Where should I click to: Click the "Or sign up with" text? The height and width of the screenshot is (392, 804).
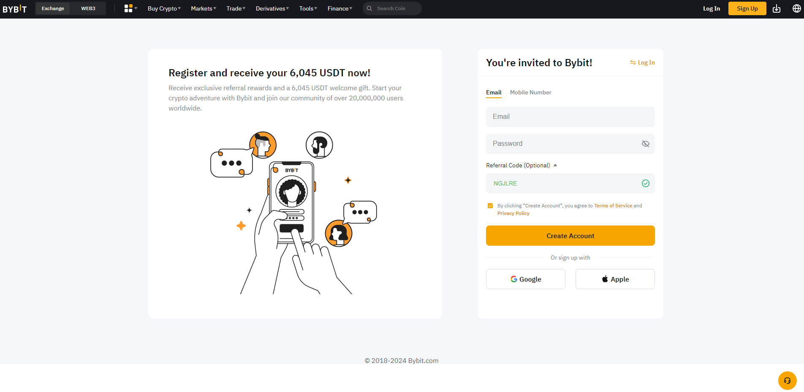570,258
